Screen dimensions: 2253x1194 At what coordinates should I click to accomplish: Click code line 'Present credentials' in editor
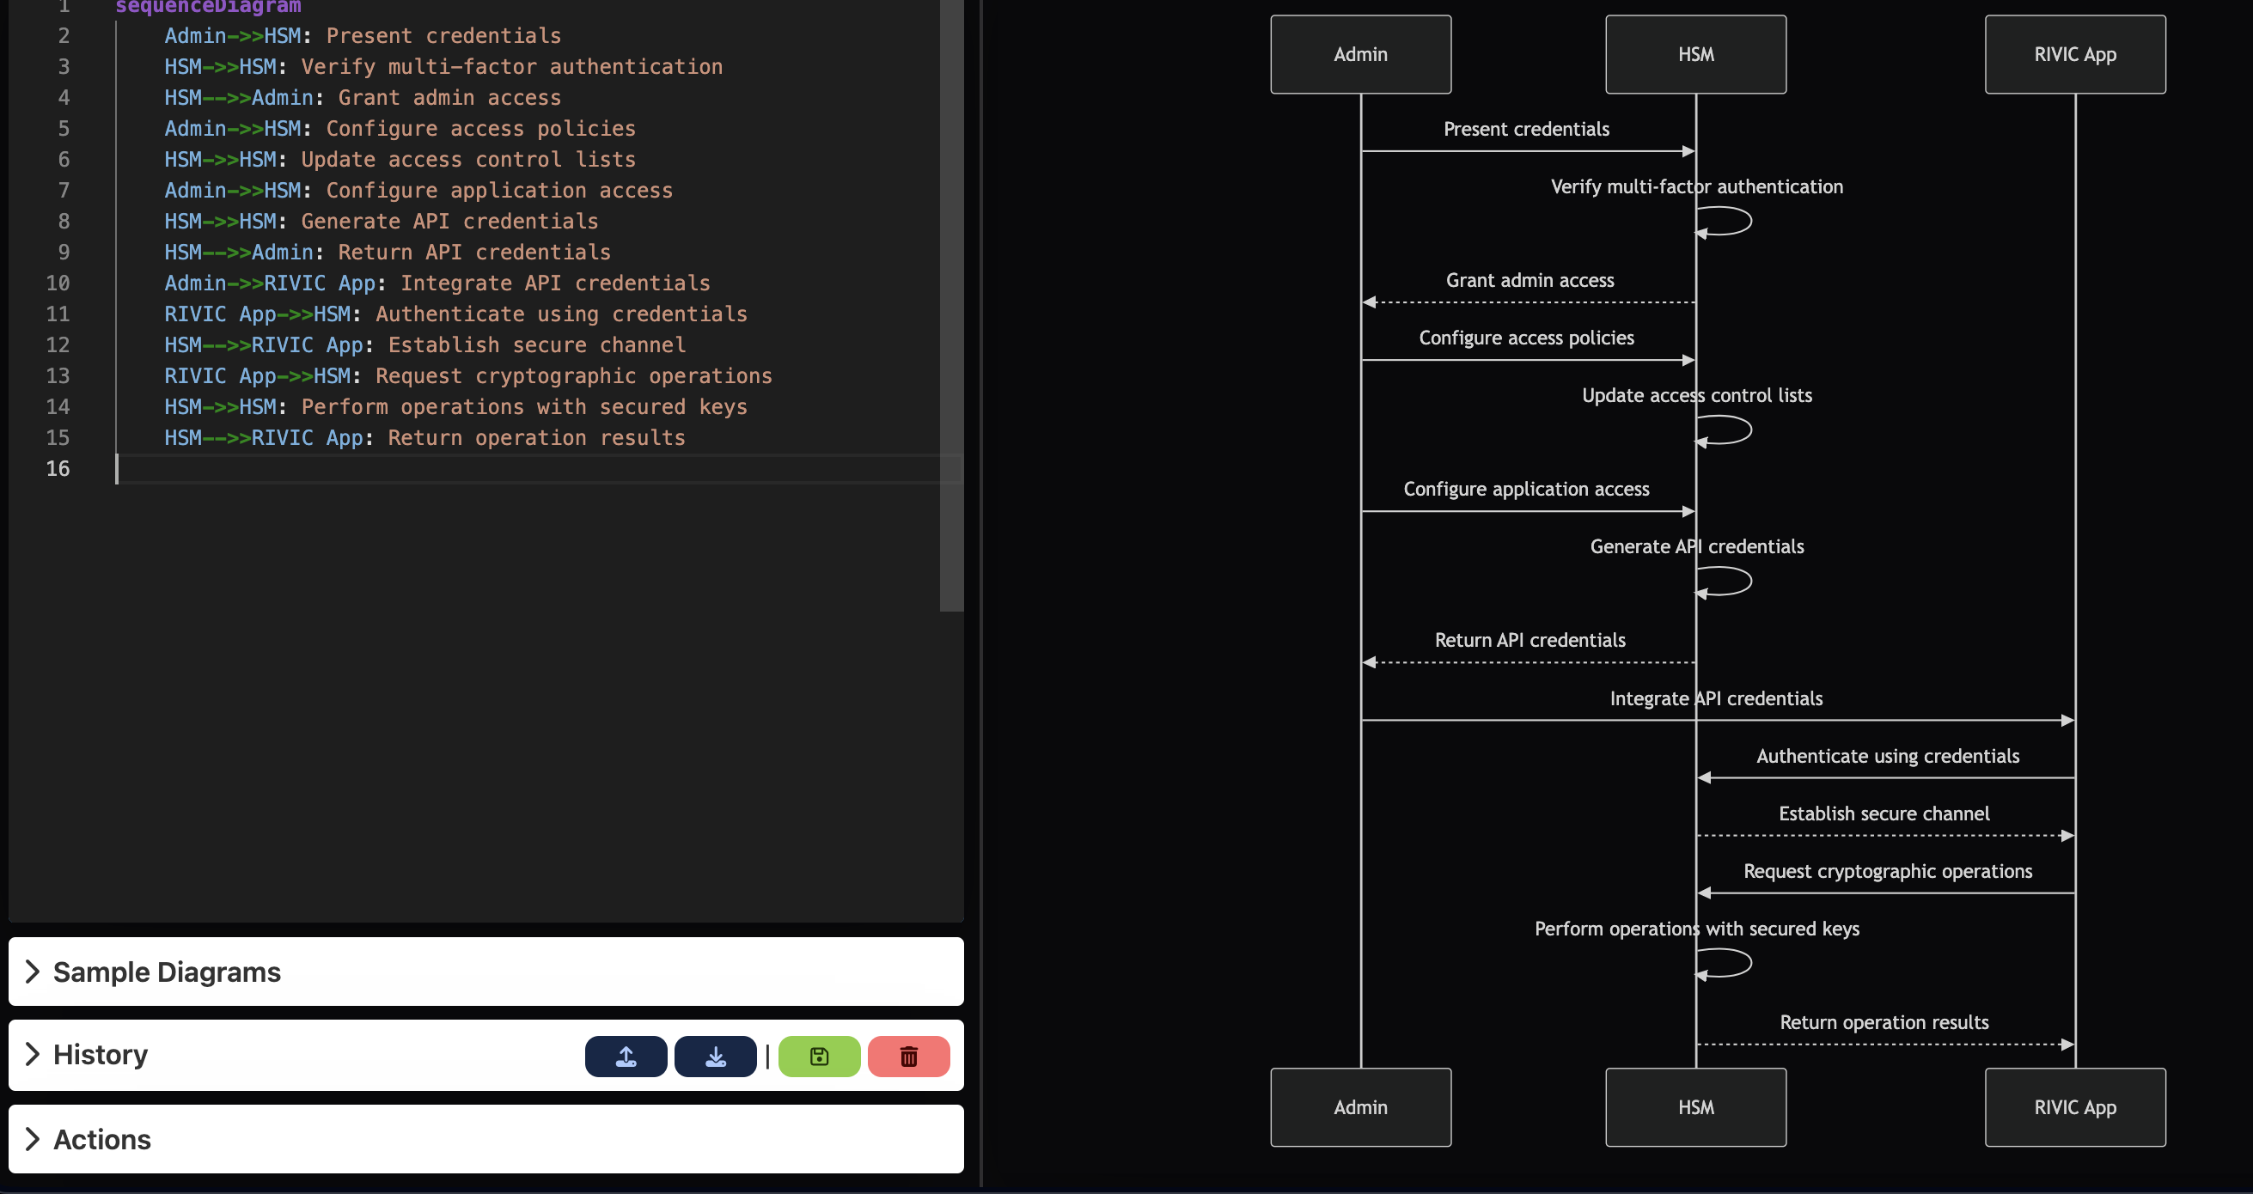click(x=363, y=36)
